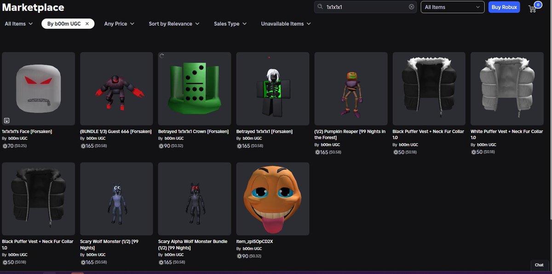Click b00m UGC creator under White Puffer Vest
This screenshot has width=552, height=274.
pos(486,145)
